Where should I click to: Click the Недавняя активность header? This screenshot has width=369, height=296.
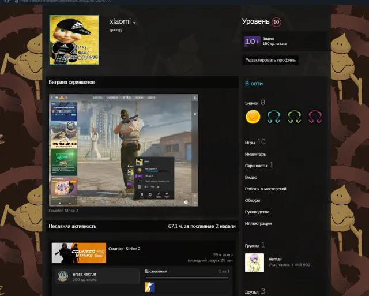[x=73, y=226]
